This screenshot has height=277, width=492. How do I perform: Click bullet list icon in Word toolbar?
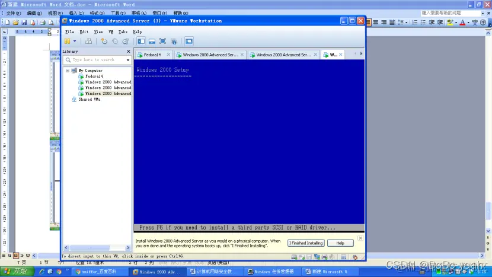tap(423, 23)
